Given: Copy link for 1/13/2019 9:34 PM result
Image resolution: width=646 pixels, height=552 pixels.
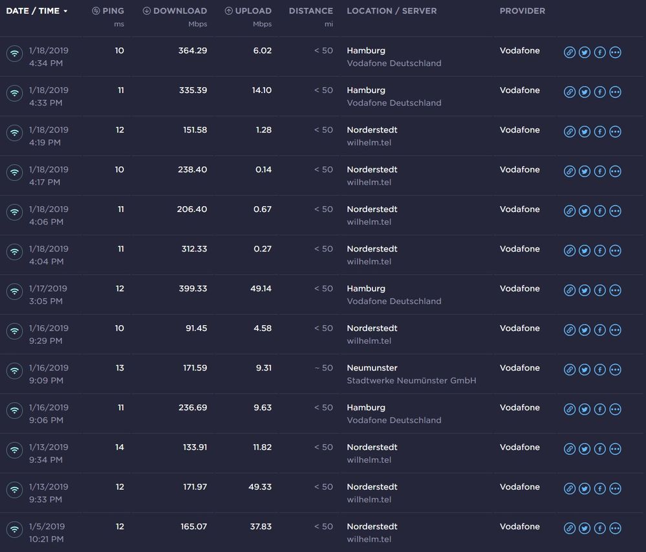Looking at the screenshot, I should (569, 449).
